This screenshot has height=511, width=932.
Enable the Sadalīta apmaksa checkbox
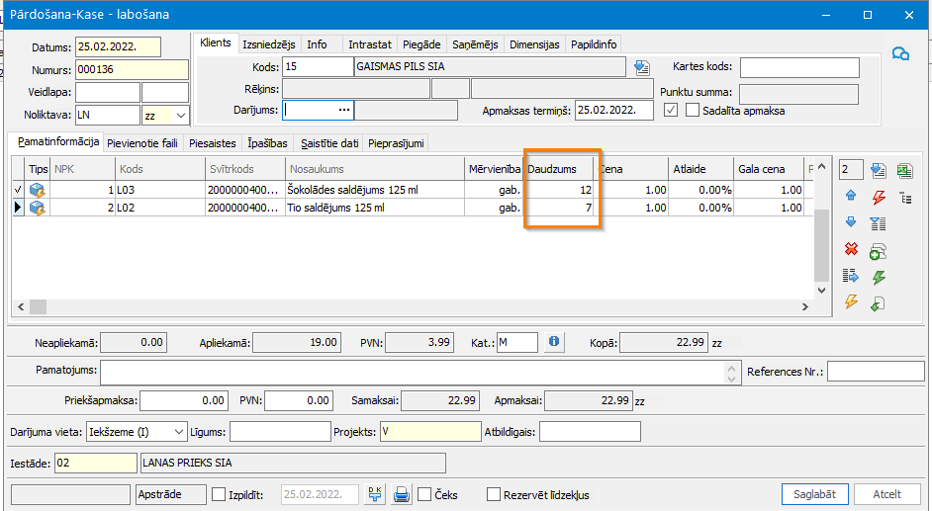pos(692,111)
